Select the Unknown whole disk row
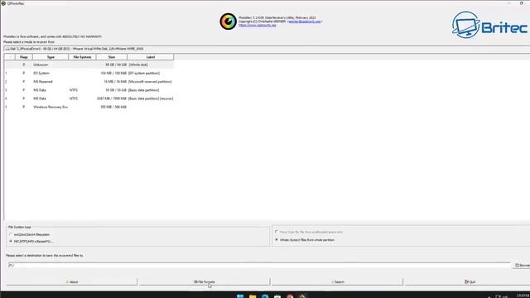The height and width of the screenshot is (298, 530). point(89,65)
